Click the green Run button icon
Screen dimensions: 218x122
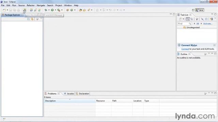52,10
